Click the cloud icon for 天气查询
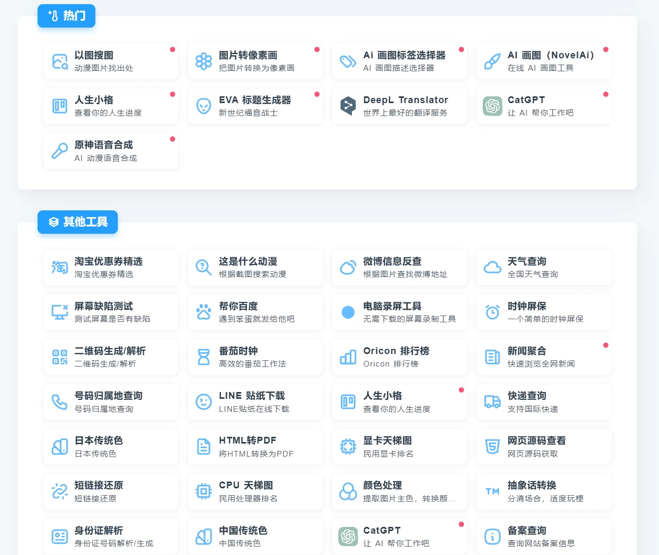This screenshot has width=659, height=555. coord(492,268)
